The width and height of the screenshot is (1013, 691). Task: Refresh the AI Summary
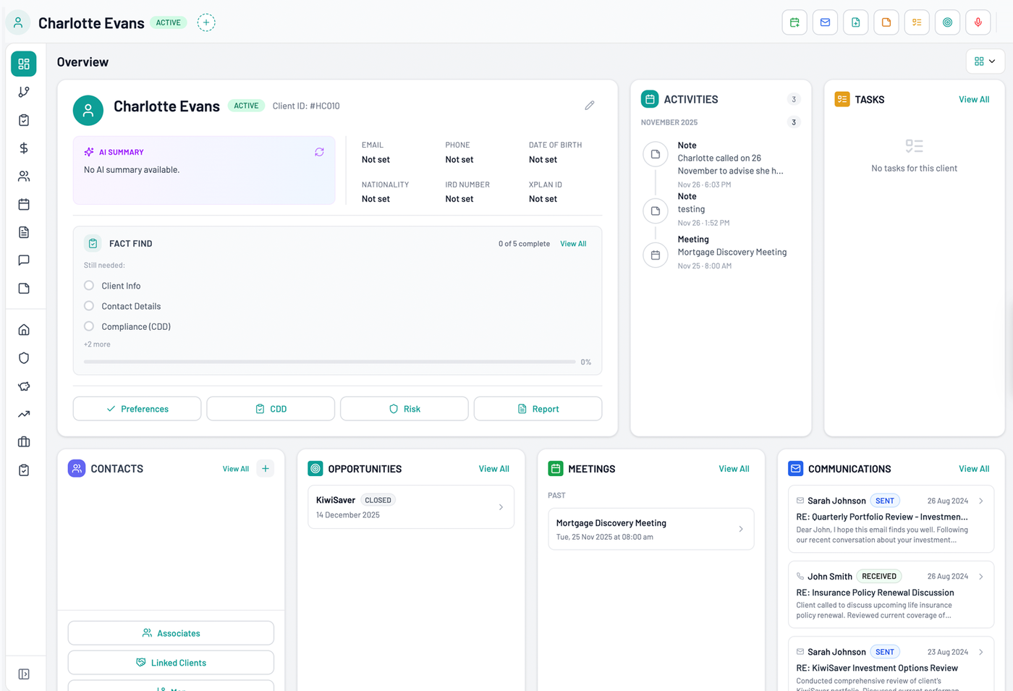pos(319,152)
